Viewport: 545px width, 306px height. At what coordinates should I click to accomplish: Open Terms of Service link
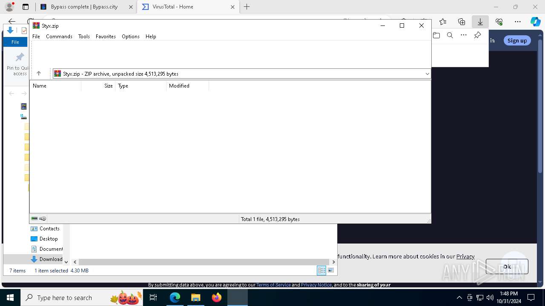273,285
